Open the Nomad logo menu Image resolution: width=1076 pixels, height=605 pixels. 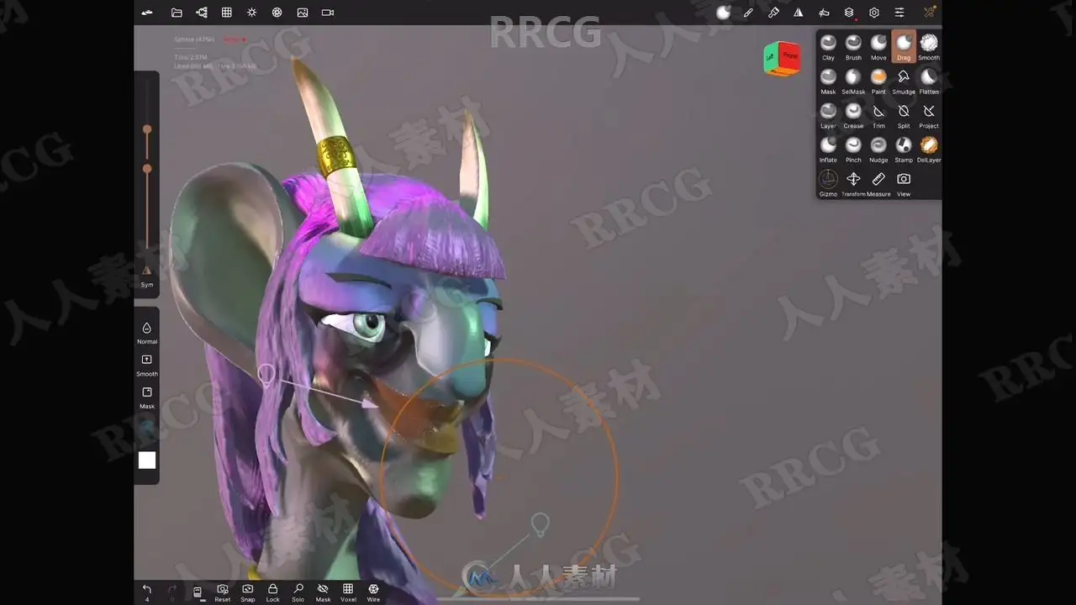click(x=147, y=13)
